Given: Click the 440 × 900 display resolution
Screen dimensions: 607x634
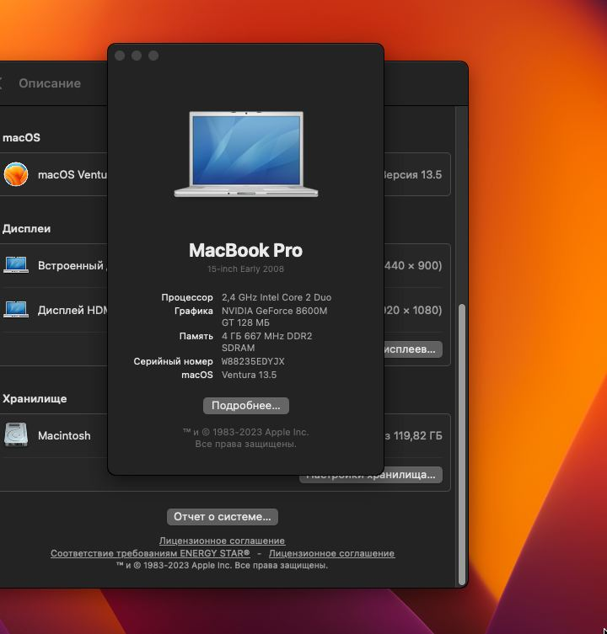Looking at the screenshot, I should [412, 266].
